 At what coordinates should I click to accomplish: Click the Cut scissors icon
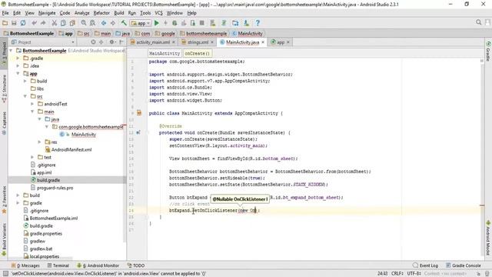55,23
